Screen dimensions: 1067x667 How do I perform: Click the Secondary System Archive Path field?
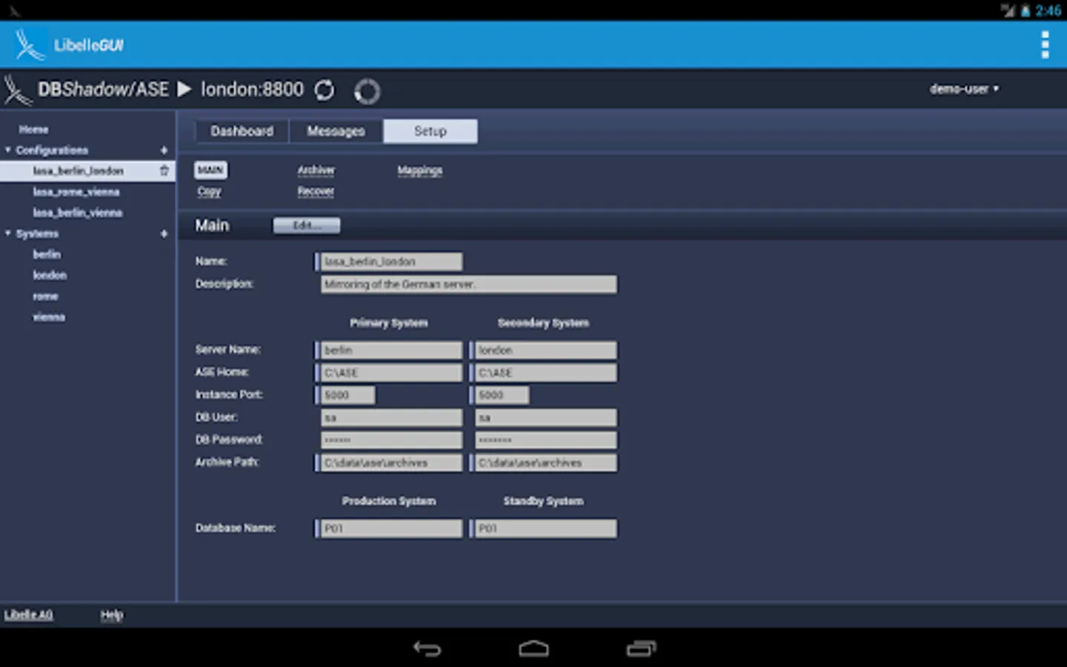coord(545,463)
